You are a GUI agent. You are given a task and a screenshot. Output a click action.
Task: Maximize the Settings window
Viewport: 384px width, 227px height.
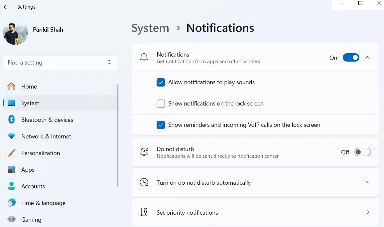point(360,3)
